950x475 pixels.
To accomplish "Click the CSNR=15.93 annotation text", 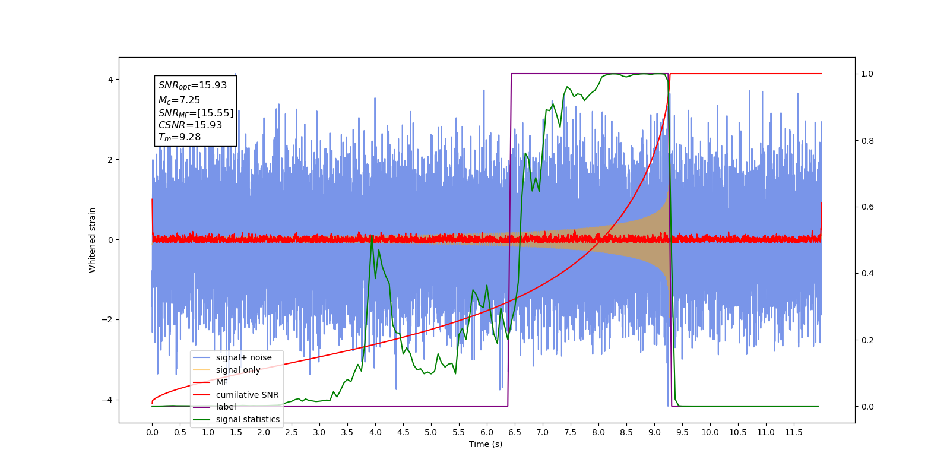I will (x=190, y=125).
